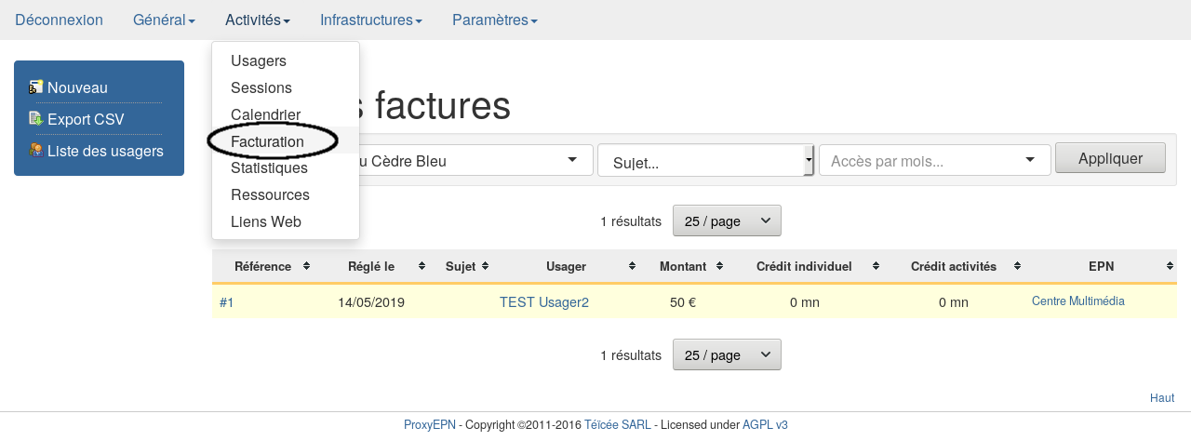1191x441 pixels.
Task: Select Facturation from Activités menu
Action: pyautogui.click(x=267, y=141)
